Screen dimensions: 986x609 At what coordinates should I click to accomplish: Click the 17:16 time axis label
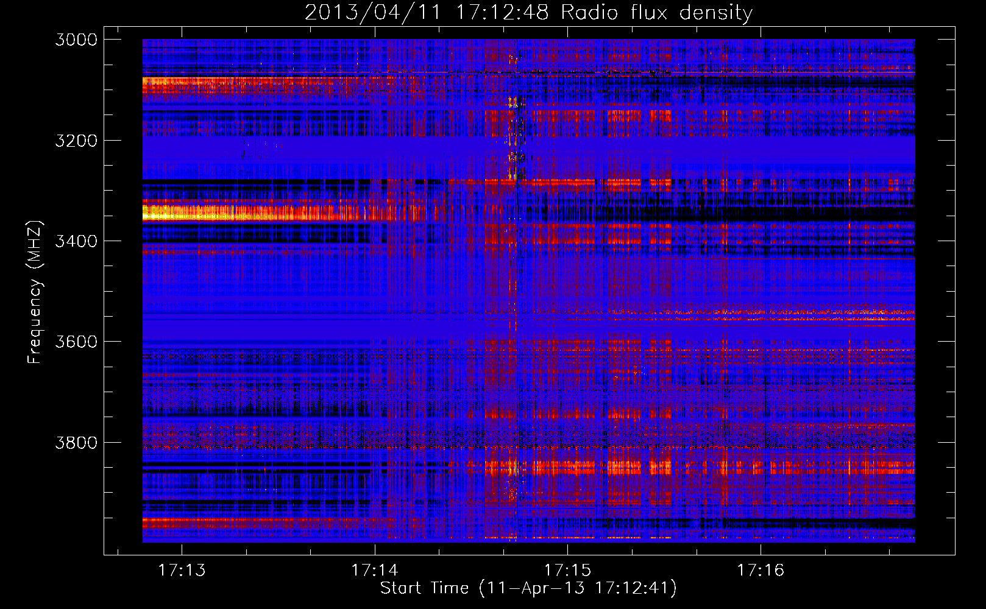pos(761,570)
